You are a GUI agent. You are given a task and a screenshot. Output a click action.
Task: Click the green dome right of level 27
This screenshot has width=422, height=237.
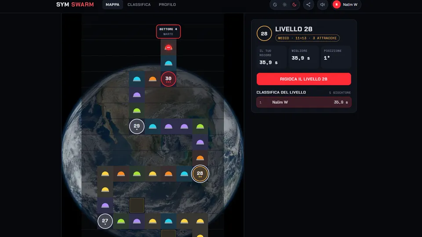(121, 221)
